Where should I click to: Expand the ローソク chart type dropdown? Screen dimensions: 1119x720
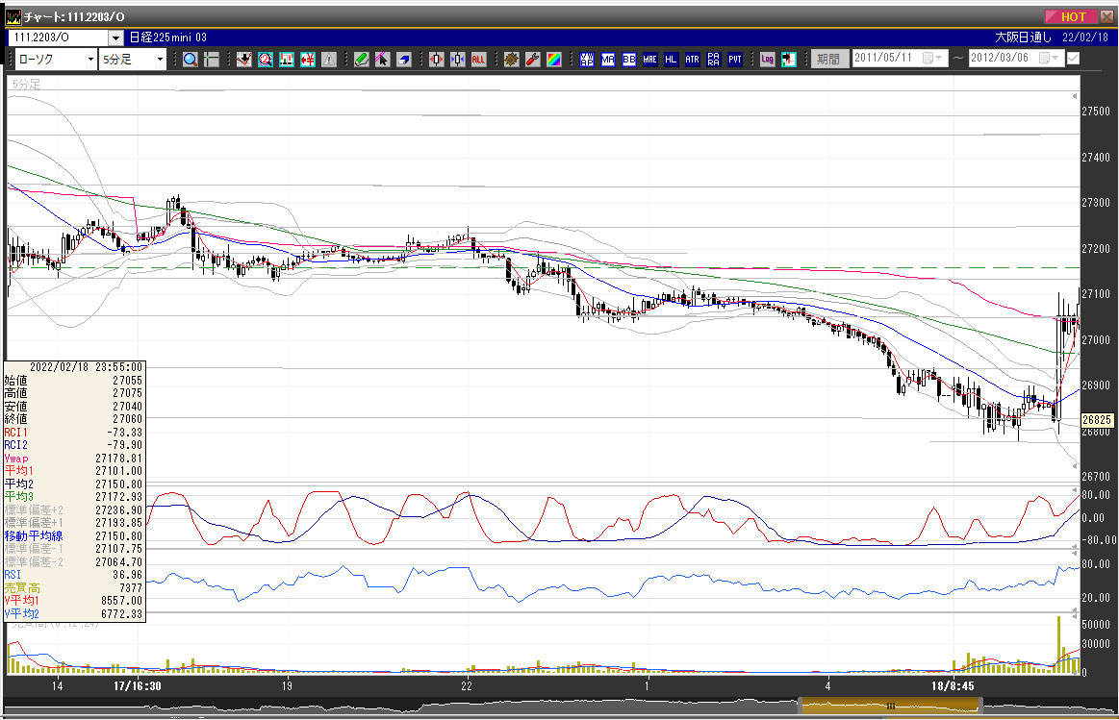click(x=90, y=60)
